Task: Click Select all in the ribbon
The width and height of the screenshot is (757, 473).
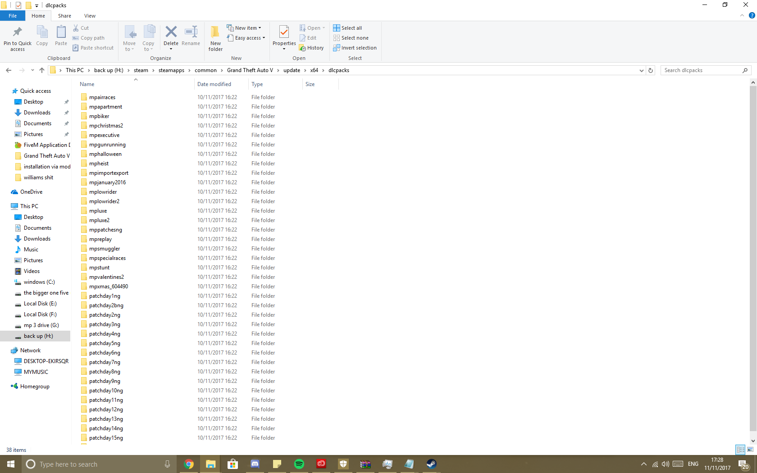Action: tap(347, 28)
